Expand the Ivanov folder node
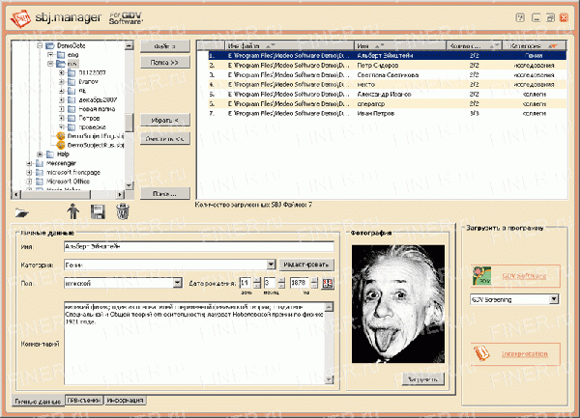580x418 pixels. coord(62,82)
